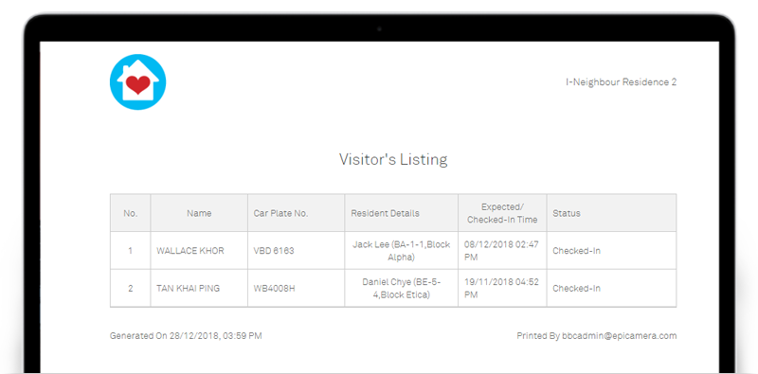
Task: Click the Resident Details column header
Action: click(386, 213)
